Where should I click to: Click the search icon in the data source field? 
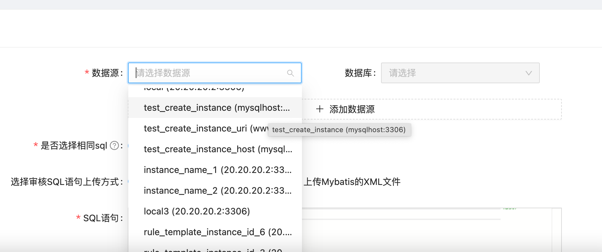(x=290, y=73)
